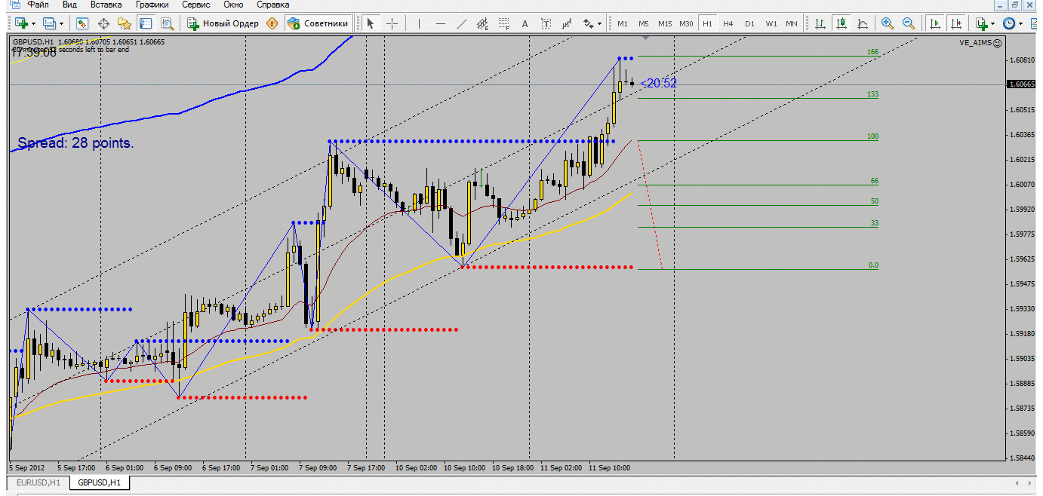Image resolution: width=1043 pixels, height=496 pixels.
Task: Select the cursor arrow tool
Action: point(370,23)
